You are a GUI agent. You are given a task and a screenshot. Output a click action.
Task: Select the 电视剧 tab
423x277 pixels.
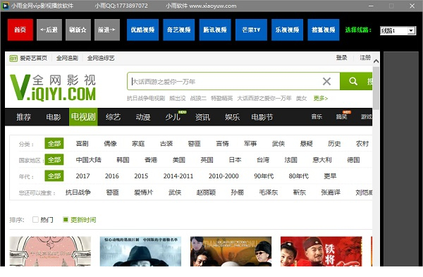pos(83,117)
